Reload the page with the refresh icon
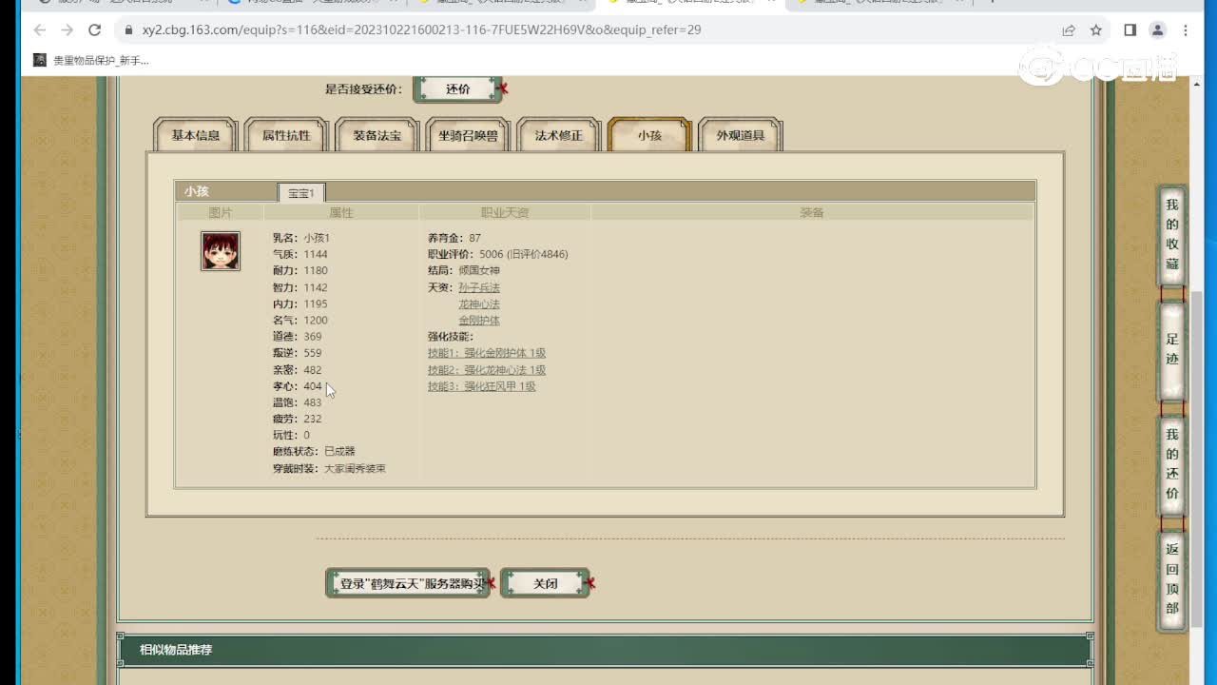The height and width of the screenshot is (685, 1217). click(x=94, y=29)
